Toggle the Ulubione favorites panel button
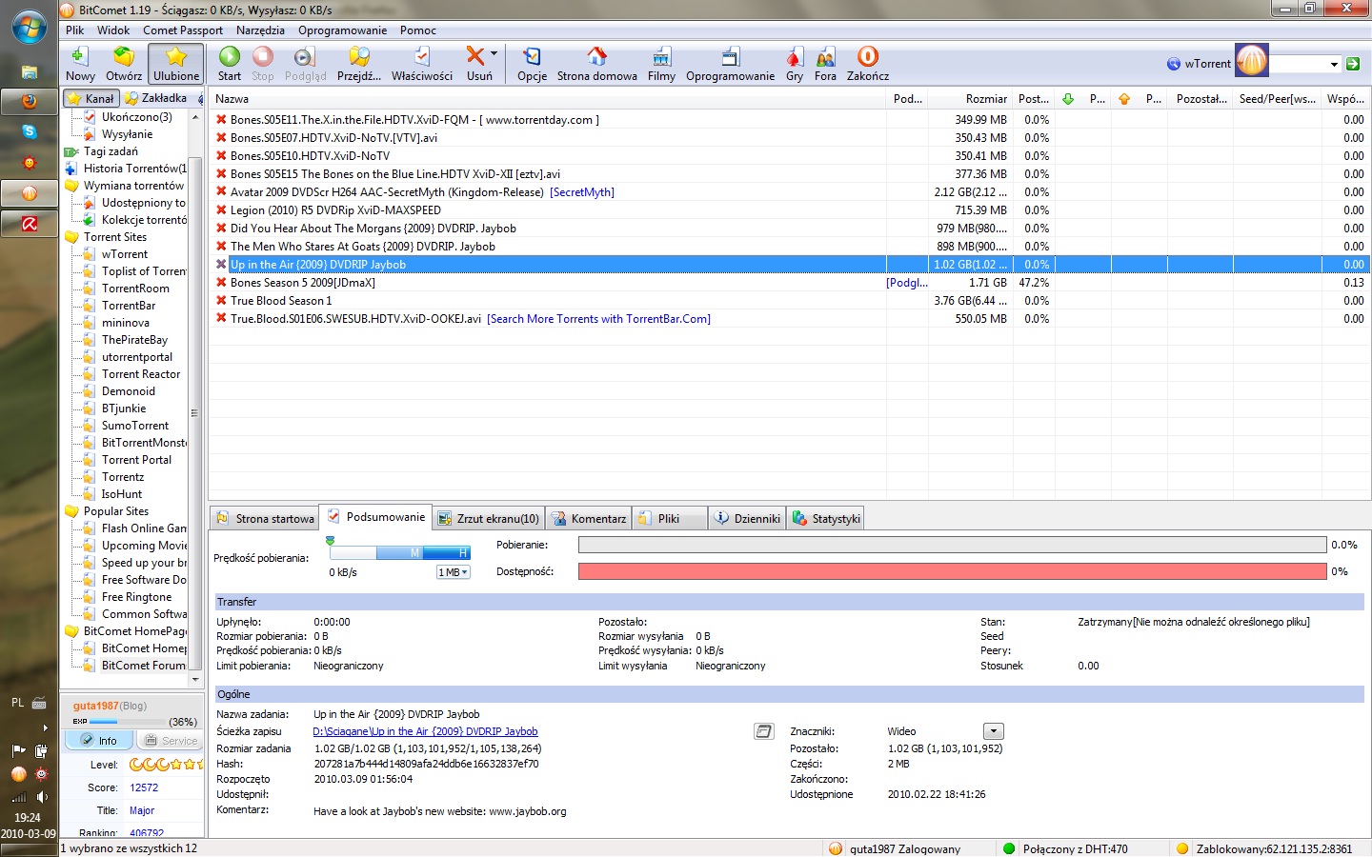The height and width of the screenshot is (857, 1372). [x=176, y=64]
